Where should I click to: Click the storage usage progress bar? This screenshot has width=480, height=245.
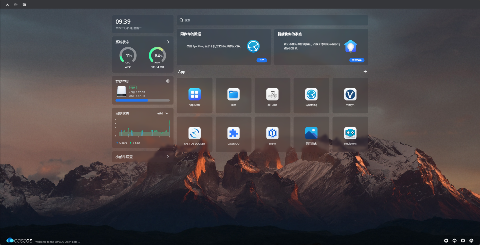[142, 100]
